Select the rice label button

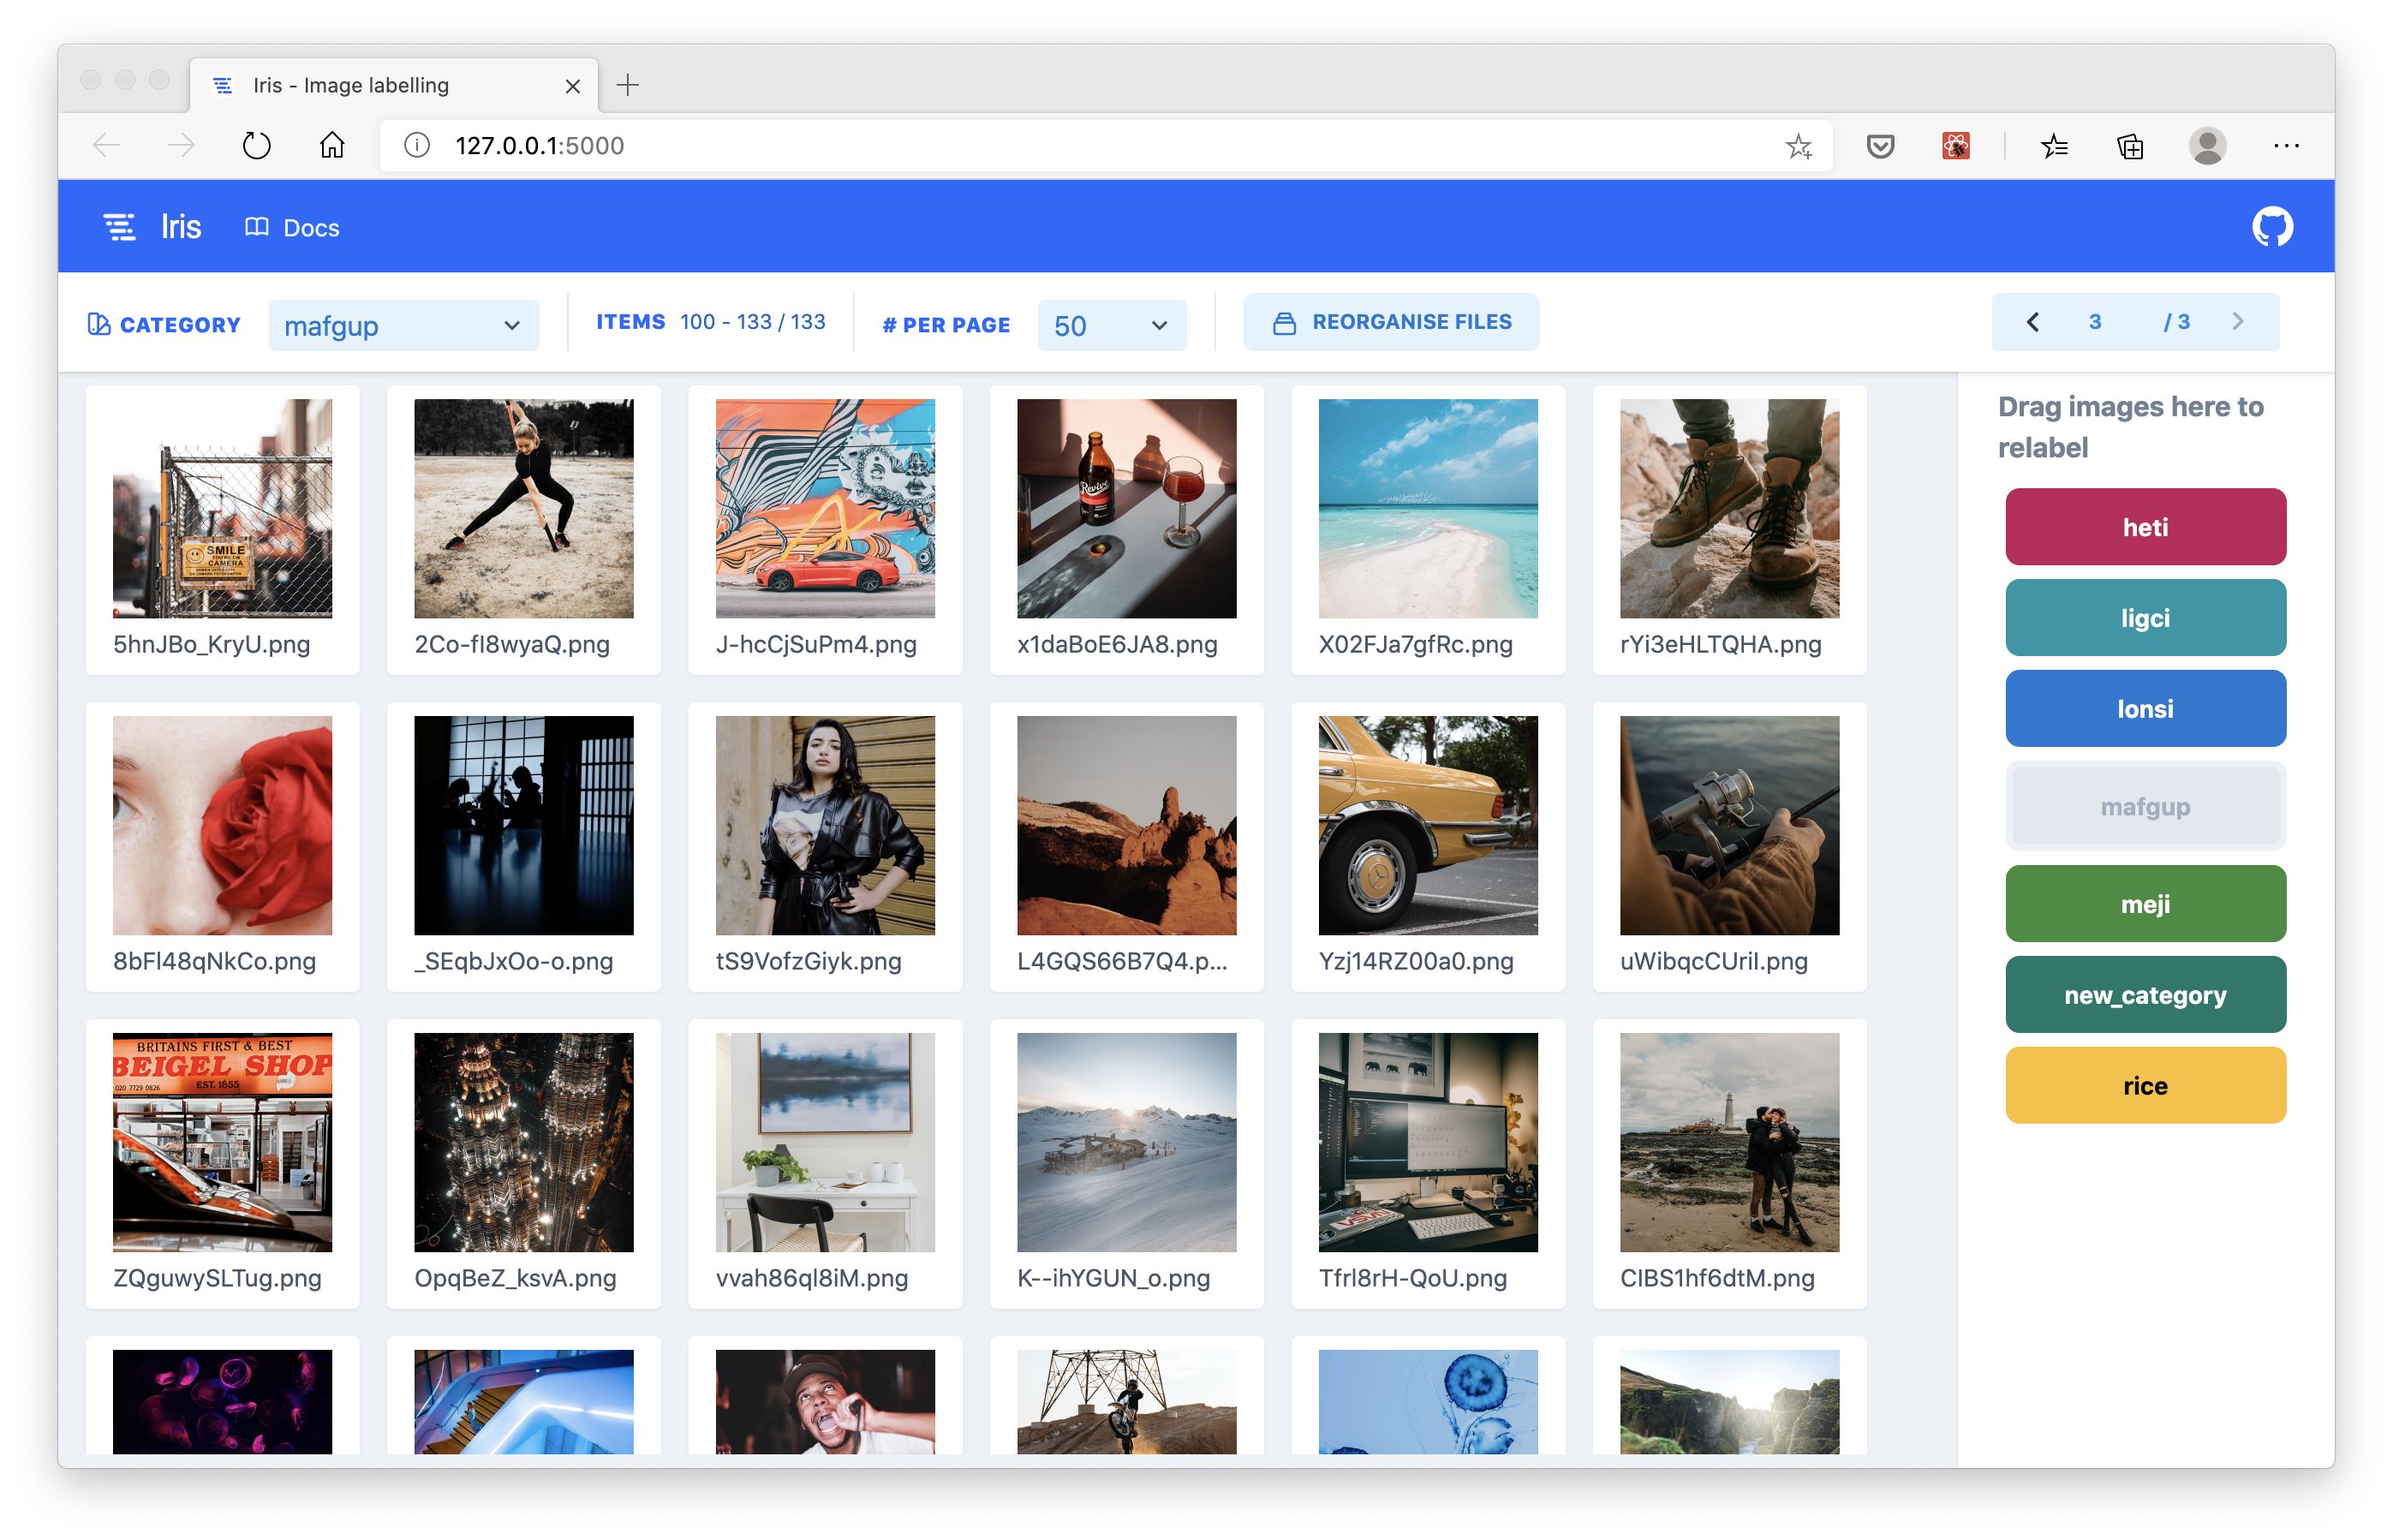[2145, 1086]
